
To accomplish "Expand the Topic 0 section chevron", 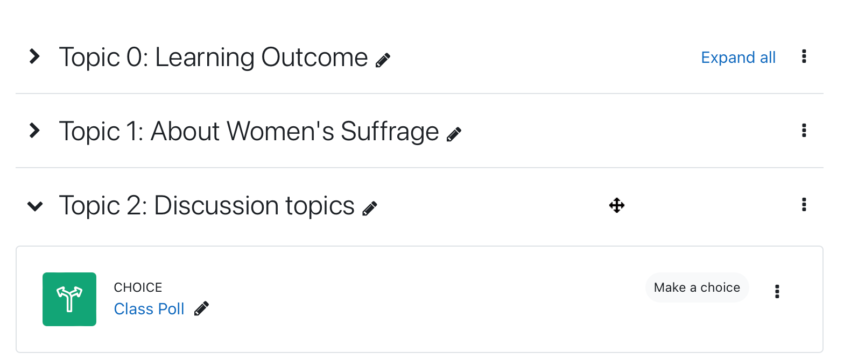I will coord(35,56).
